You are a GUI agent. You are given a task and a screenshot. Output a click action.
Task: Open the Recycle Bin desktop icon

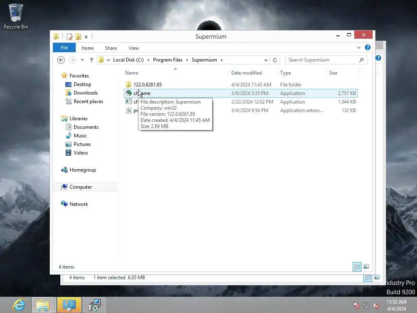tap(16, 16)
